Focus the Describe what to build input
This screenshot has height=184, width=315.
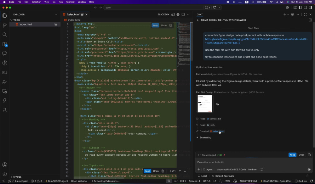coord(253,162)
